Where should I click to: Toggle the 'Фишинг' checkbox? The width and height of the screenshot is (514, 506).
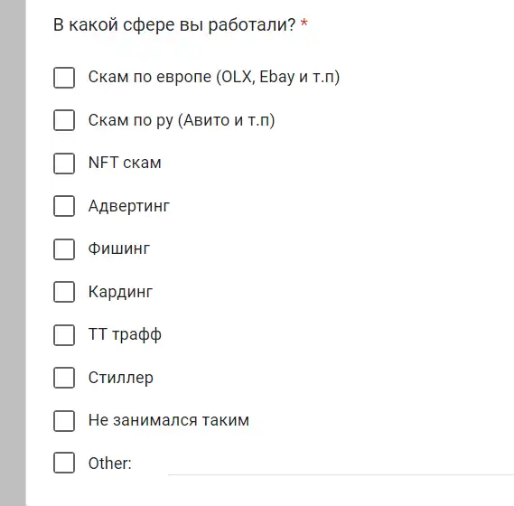(64, 248)
